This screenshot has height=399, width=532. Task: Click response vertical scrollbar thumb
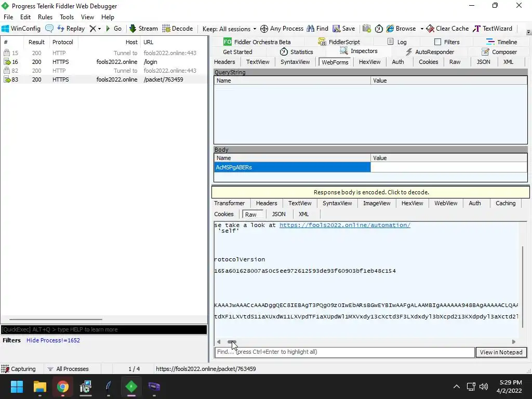click(x=523, y=287)
